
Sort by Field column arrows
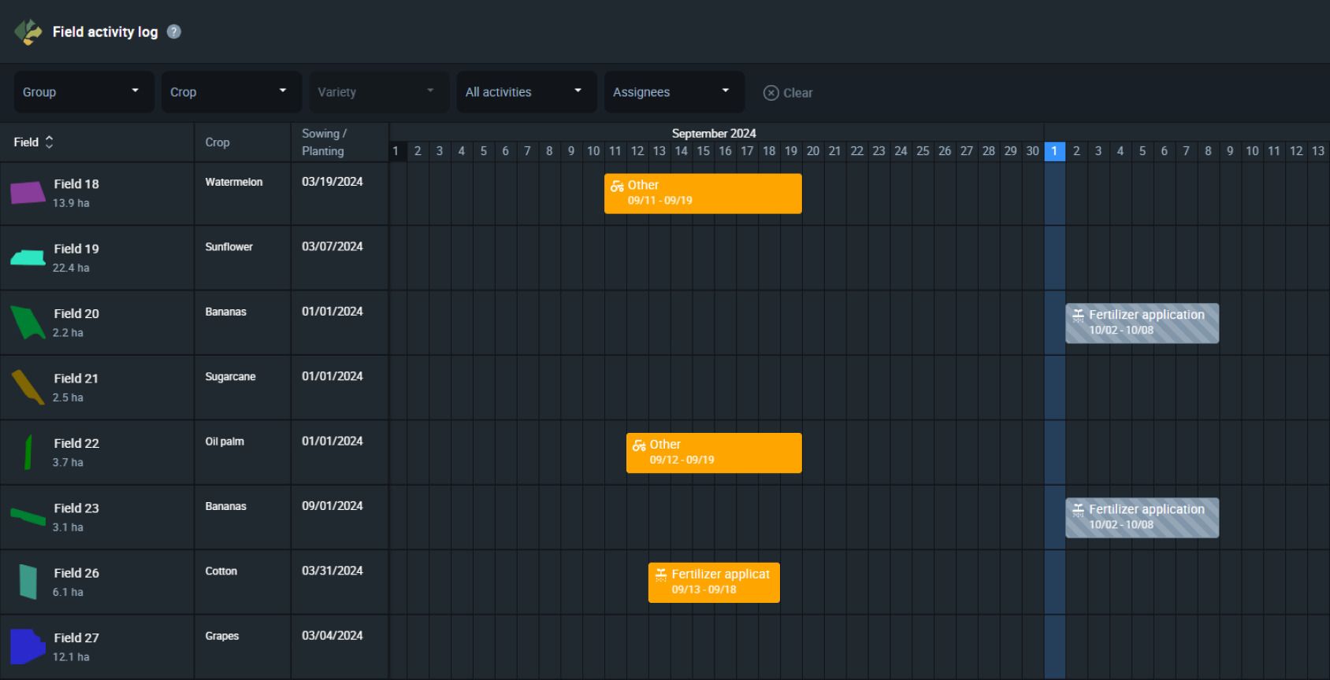[49, 142]
